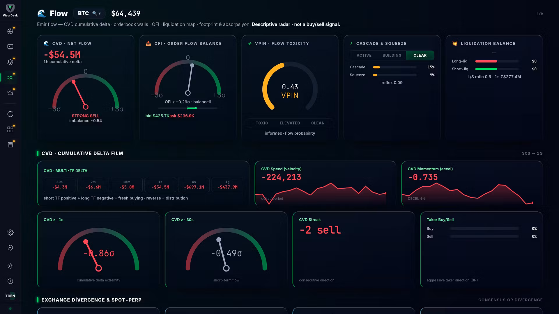Select the ELEVATED VPIN segment
The image size is (559, 314).
pos(290,123)
